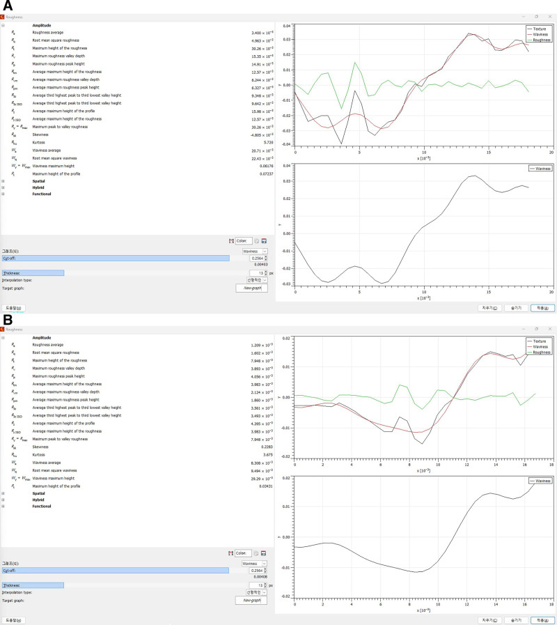Select the Waviness average row in panel B
Screen dimensions: 557x625
pyautogui.click(x=137, y=463)
